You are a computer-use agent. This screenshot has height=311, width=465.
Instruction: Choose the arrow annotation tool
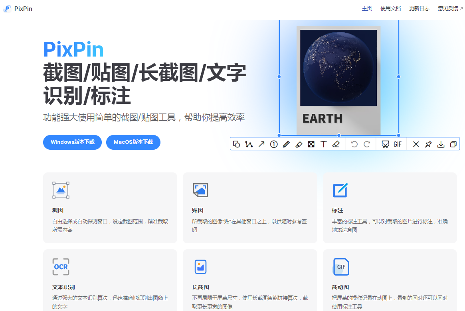click(x=261, y=144)
